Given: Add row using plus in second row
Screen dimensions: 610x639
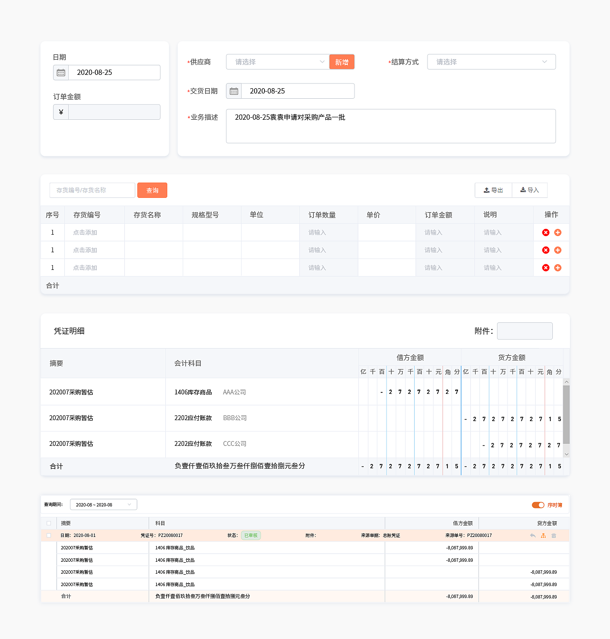Looking at the screenshot, I should click(x=558, y=250).
